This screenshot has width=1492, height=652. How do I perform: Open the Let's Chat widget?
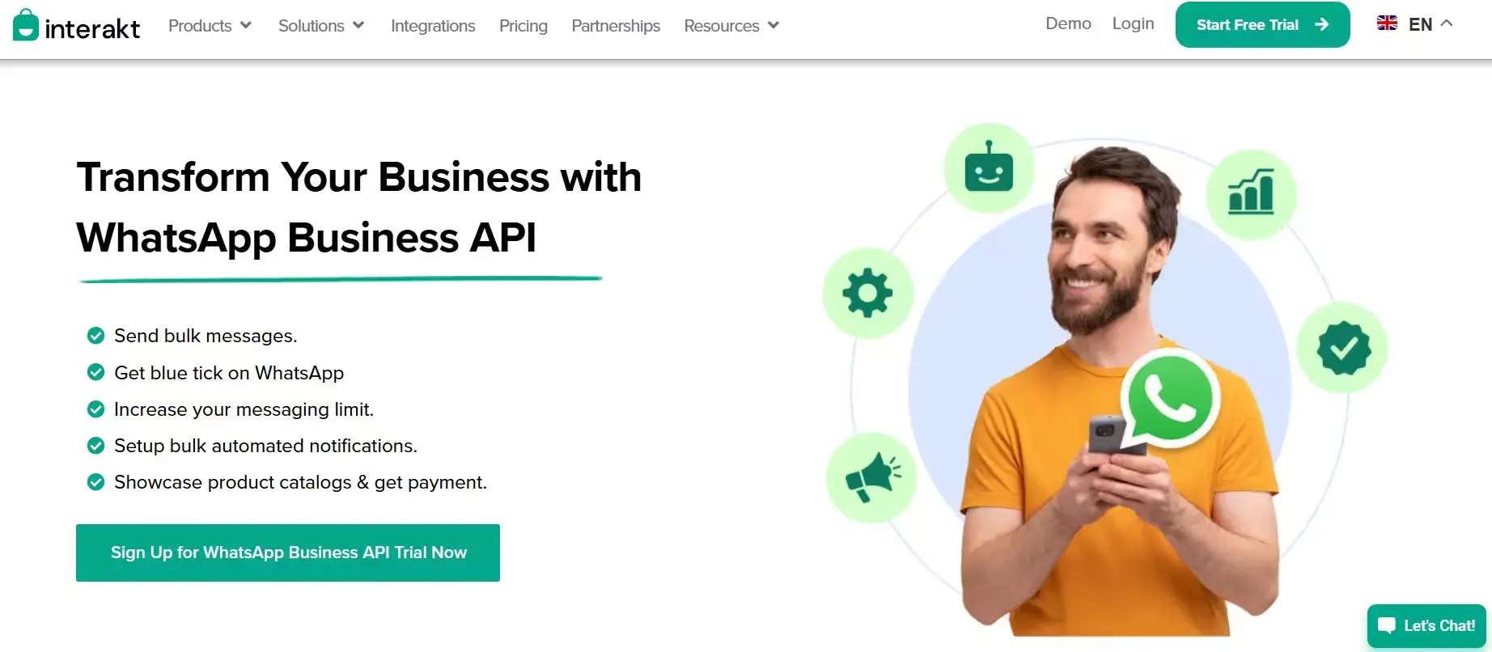1426,626
